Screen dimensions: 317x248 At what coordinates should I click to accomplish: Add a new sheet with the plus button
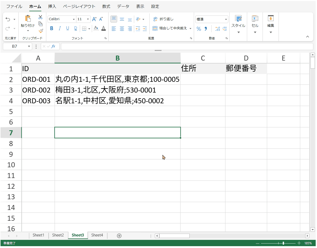coord(119,235)
